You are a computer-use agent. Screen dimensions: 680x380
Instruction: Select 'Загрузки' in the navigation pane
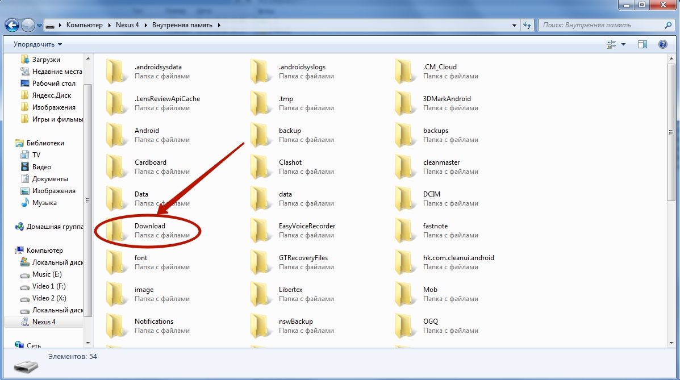(46, 60)
